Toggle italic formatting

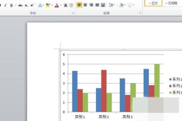(x=5, y=5)
